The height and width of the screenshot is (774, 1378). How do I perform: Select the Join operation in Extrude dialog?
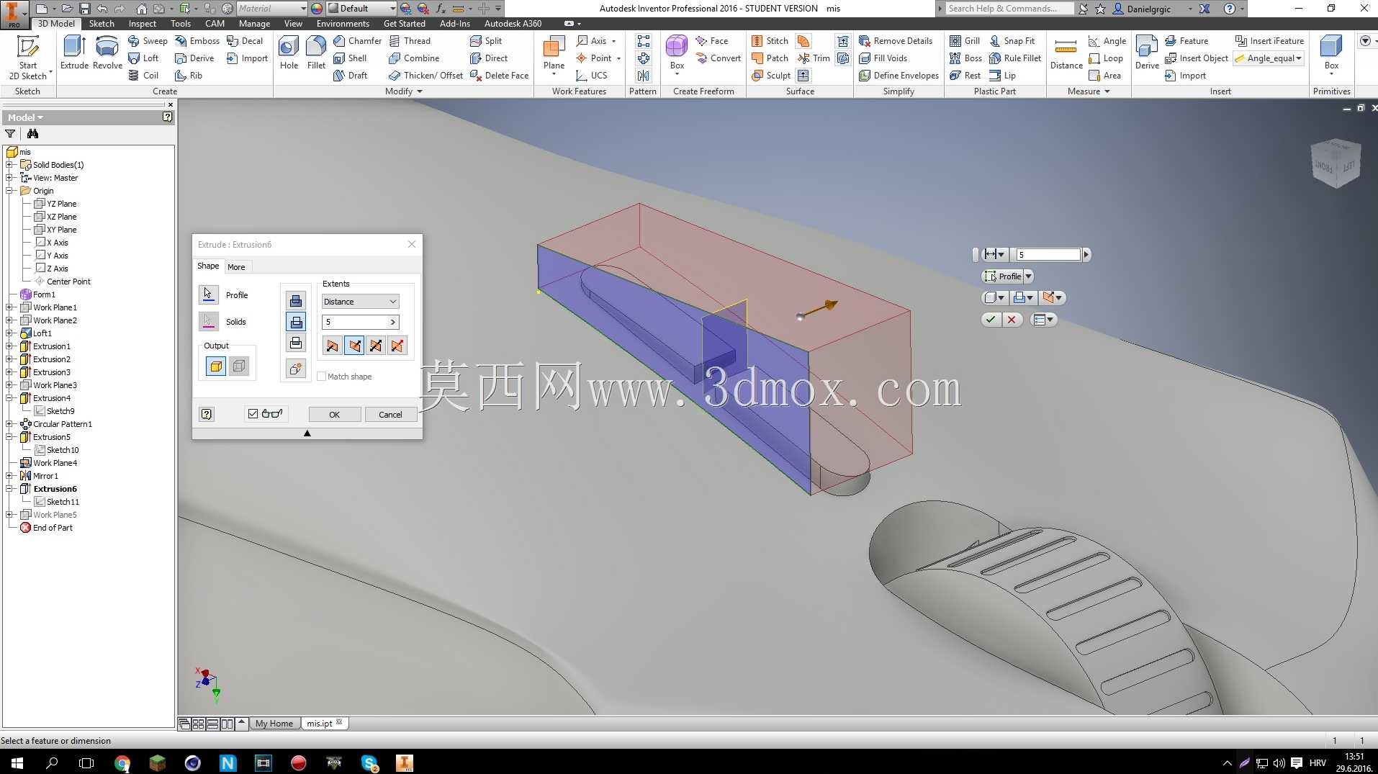tap(296, 301)
